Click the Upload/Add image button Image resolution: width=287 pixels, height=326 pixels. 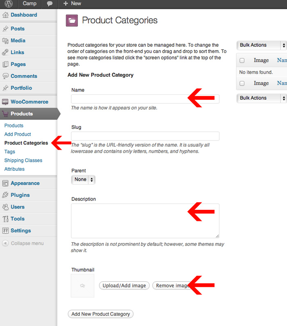coord(124,286)
